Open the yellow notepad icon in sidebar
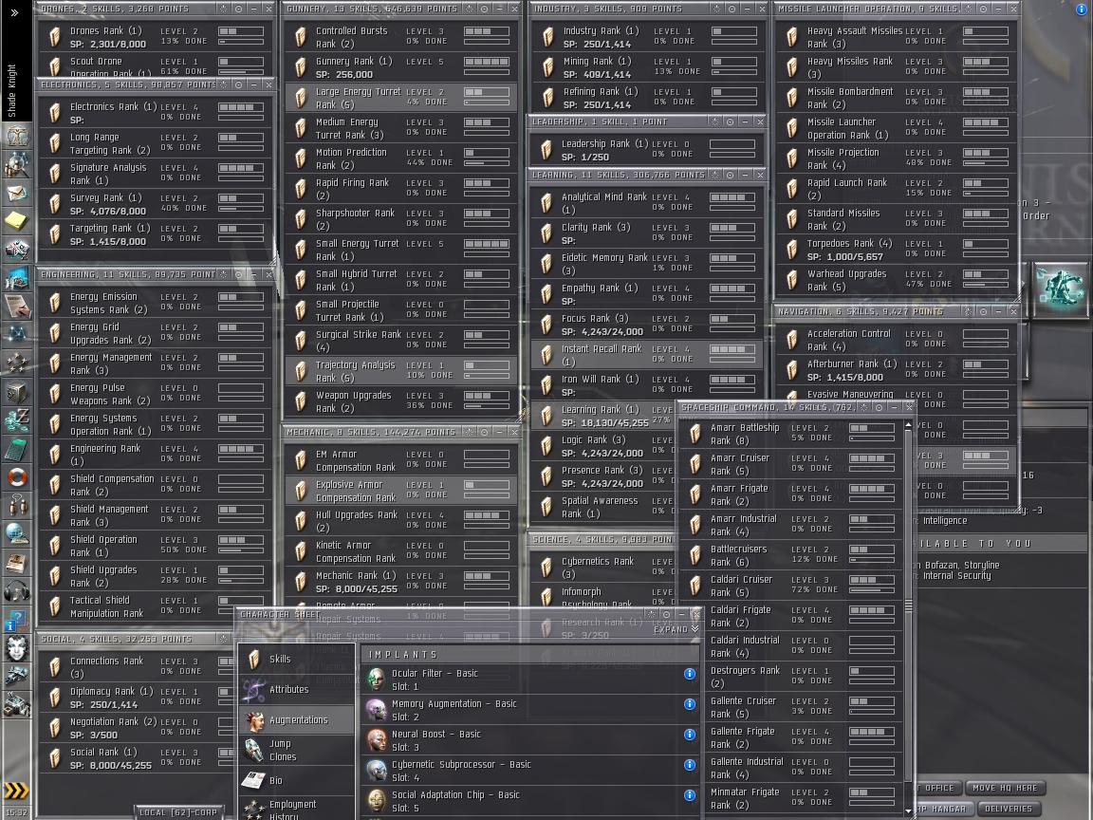This screenshot has width=1093, height=820. click(17, 221)
